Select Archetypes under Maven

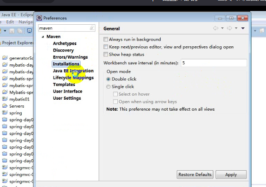65,44
